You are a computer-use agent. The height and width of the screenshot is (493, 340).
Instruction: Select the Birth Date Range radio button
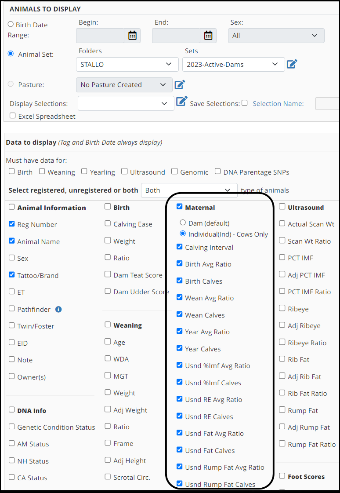click(11, 24)
